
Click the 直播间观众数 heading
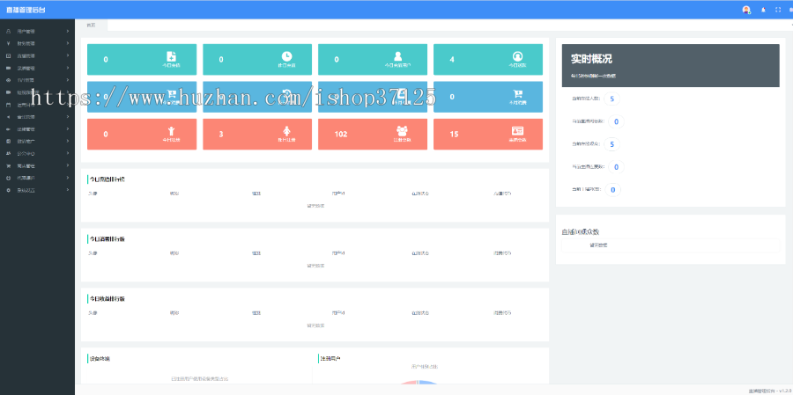pyautogui.click(x=581, y=231)
